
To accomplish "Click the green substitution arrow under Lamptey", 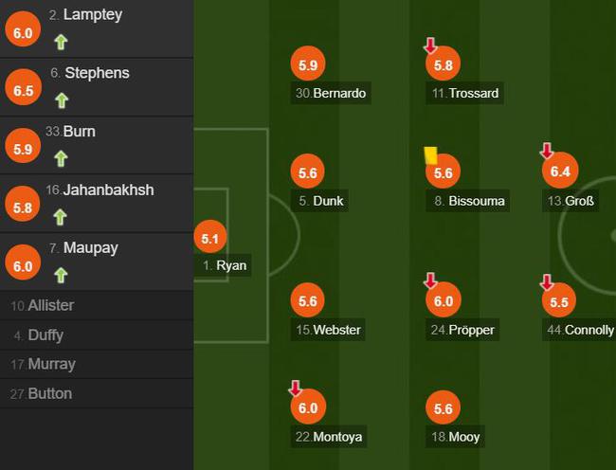I will click(61, 42).
